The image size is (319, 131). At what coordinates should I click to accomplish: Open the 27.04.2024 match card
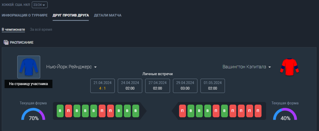coord(157,86)
